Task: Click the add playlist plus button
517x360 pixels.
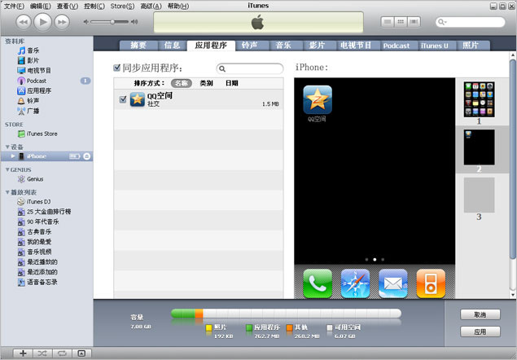Action: click(23, 353)
